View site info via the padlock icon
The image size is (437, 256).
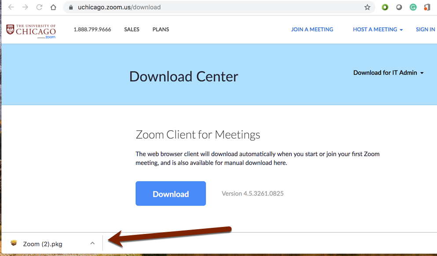point(71,7)
